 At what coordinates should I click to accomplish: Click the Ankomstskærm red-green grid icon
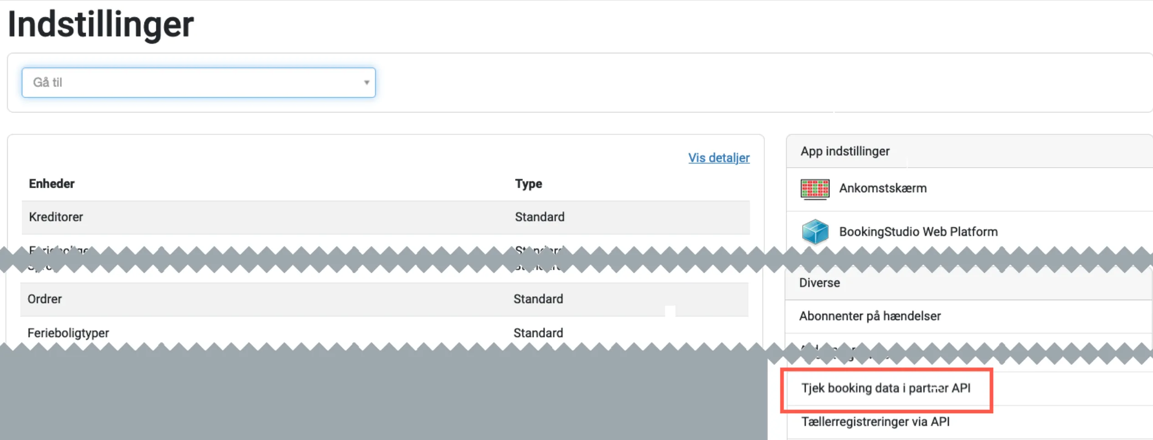[x=814, y=189]
